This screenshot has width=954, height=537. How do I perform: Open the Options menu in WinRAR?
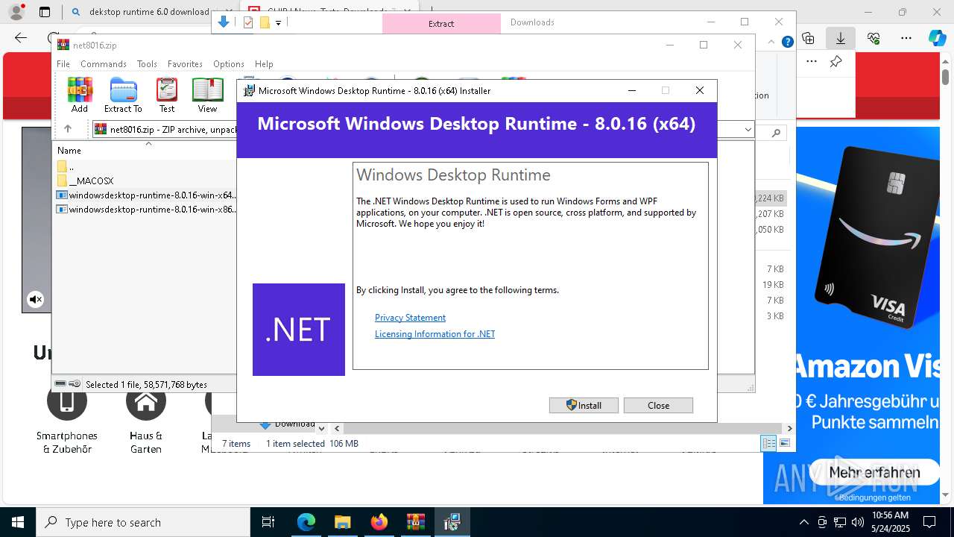coord(229,64)
